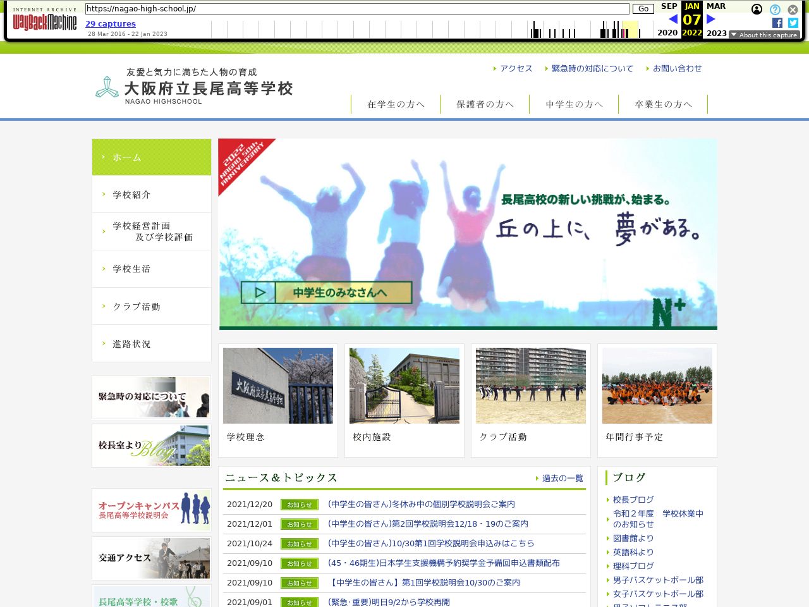Image resolution: width=809 pixels, height=607 pixels.
Task: Share this capture on Facebook
Action: (777, 23)
